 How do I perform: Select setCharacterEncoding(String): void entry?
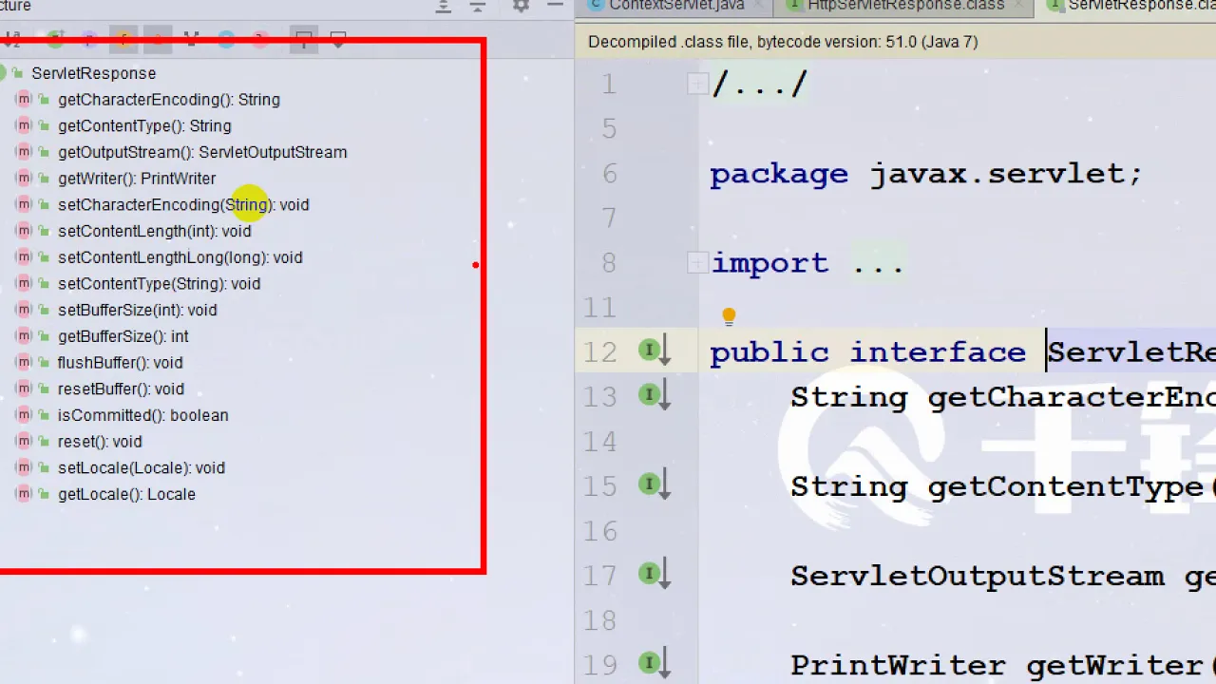pyautogui.click(x=183, y=204)
